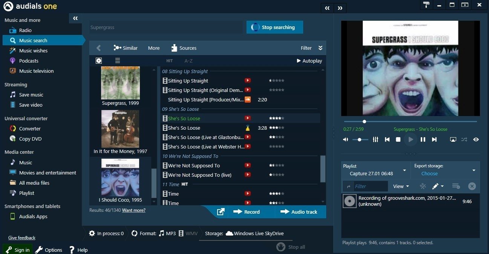Open the Similar artists tab
Screen dimensions: 489x254
pyautogui.click(x=126, y=48)
